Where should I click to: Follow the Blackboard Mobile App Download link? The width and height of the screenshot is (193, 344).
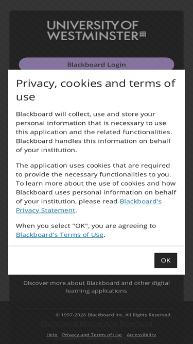[97, 323]
